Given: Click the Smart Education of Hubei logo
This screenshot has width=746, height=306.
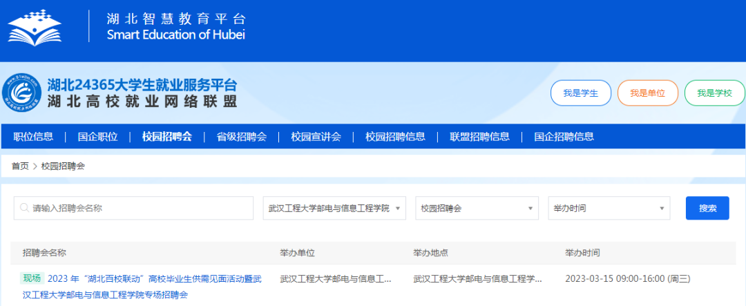Looking at the screenshot, I should click(35, 28).
